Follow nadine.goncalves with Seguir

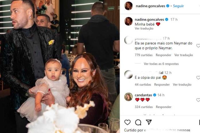click(x=178, y=6)
